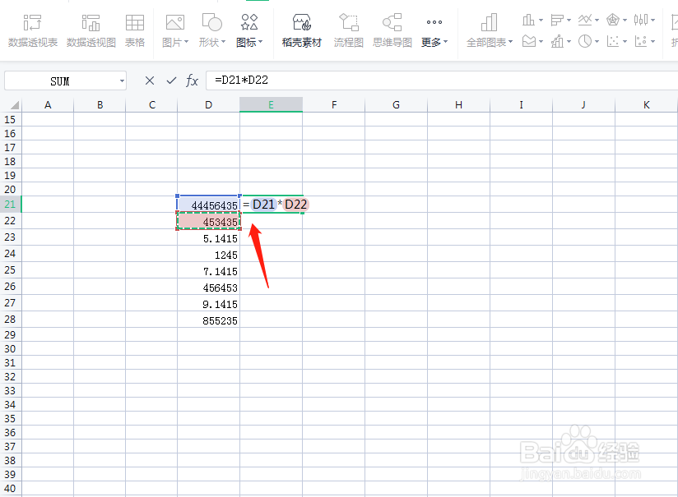The image size is (678, 497).
Task: Insert a combo chart
Action: pyautogui.click(x=557, y=41)
